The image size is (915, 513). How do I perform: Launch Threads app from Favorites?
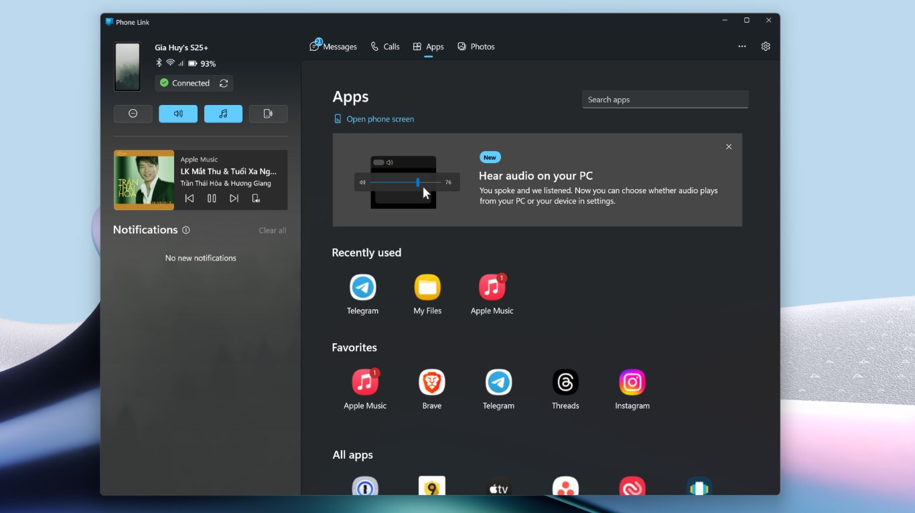[565, 383]
